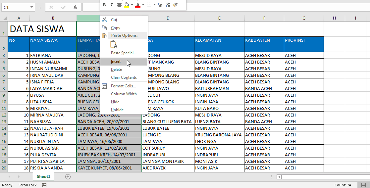Click the Name Box showing C1
The width and height of the screenshot is (370, 188).
(x=15, y=7)
